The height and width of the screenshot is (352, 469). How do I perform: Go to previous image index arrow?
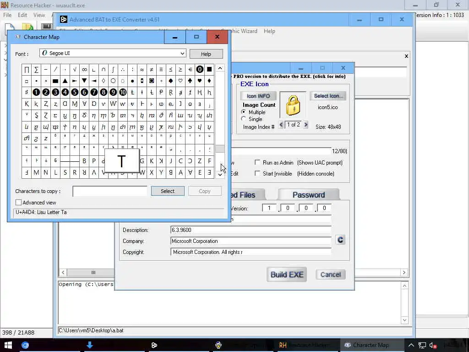(x=281, y=125)
